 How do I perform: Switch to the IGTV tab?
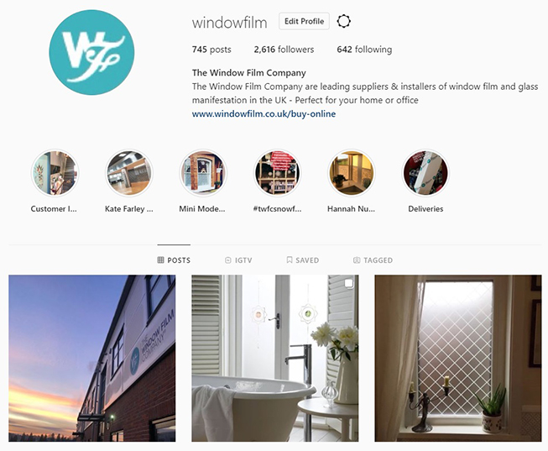(238, 260)
